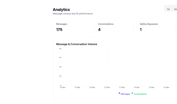
Task: Click the 19 Mar axis label
Action: click(x=77, y=87)
